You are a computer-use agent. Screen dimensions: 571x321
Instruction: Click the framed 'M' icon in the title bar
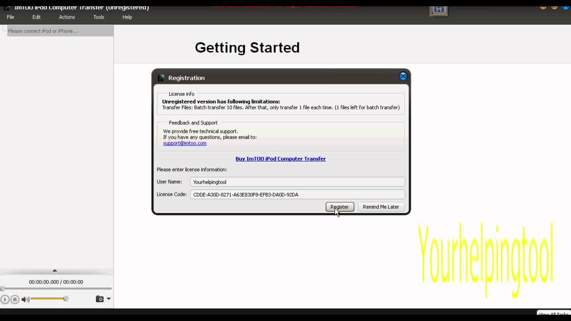[x=439, y=10]
